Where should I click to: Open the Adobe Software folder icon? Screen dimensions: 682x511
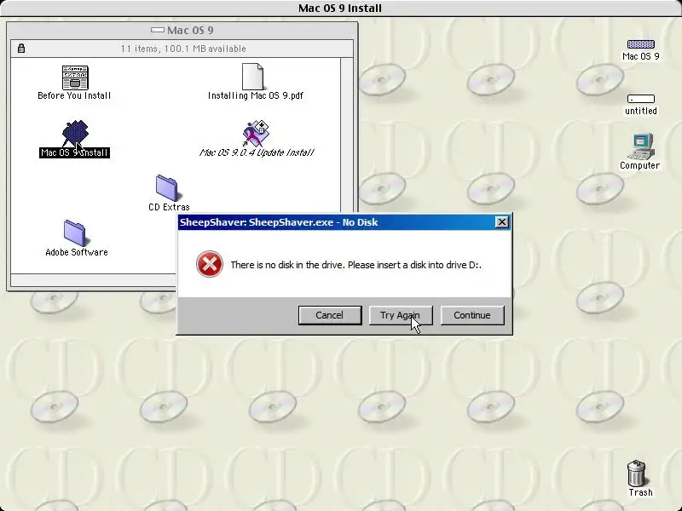[x=75, y=233]
